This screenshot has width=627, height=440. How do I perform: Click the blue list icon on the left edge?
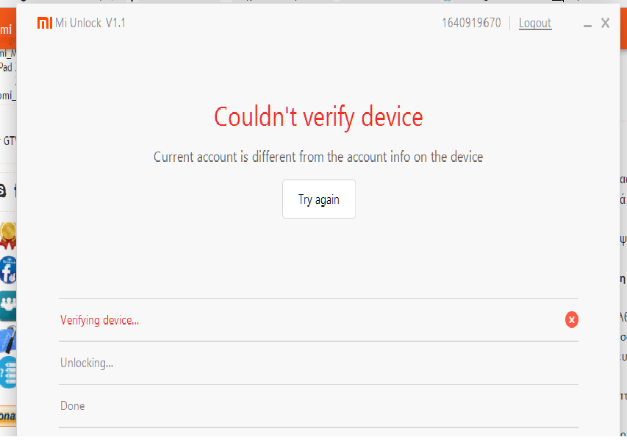8,372
